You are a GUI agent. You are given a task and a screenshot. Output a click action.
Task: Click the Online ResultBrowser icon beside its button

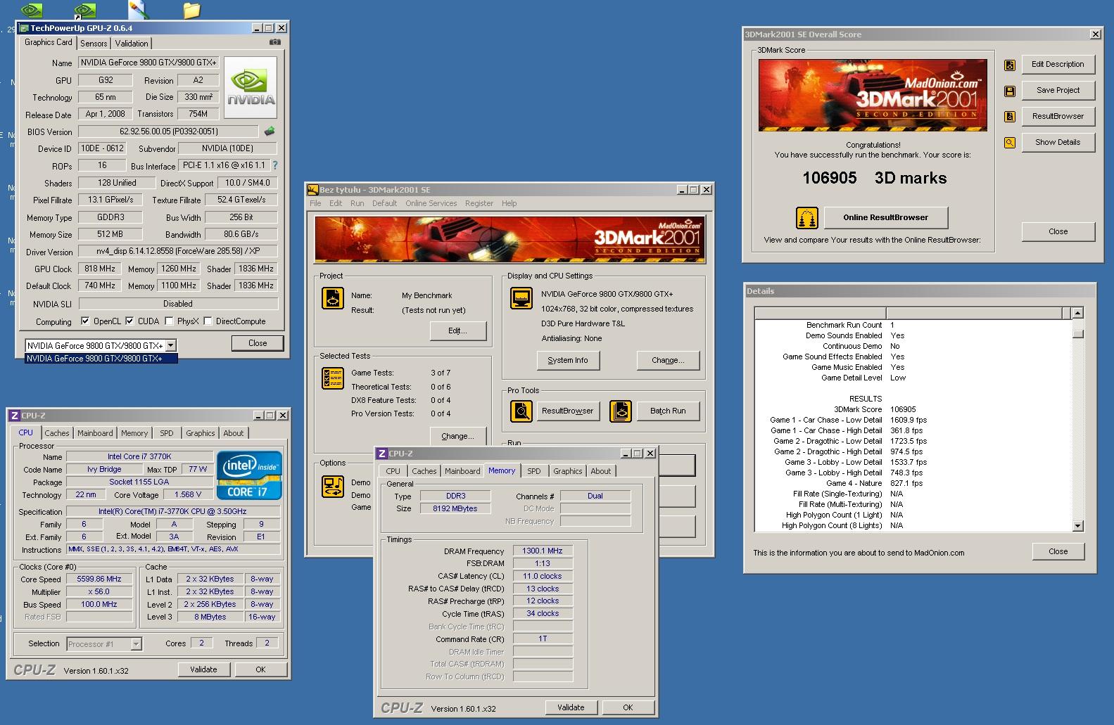(x=807, y=218)
